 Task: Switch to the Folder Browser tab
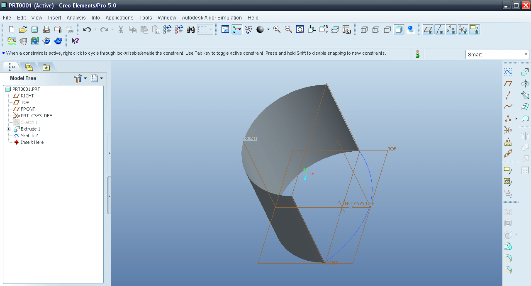(x=29, y=67)
